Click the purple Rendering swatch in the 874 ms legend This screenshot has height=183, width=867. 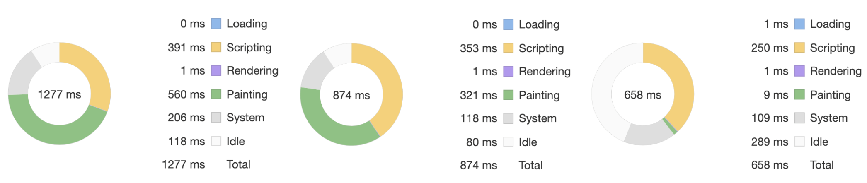(508, 72)
